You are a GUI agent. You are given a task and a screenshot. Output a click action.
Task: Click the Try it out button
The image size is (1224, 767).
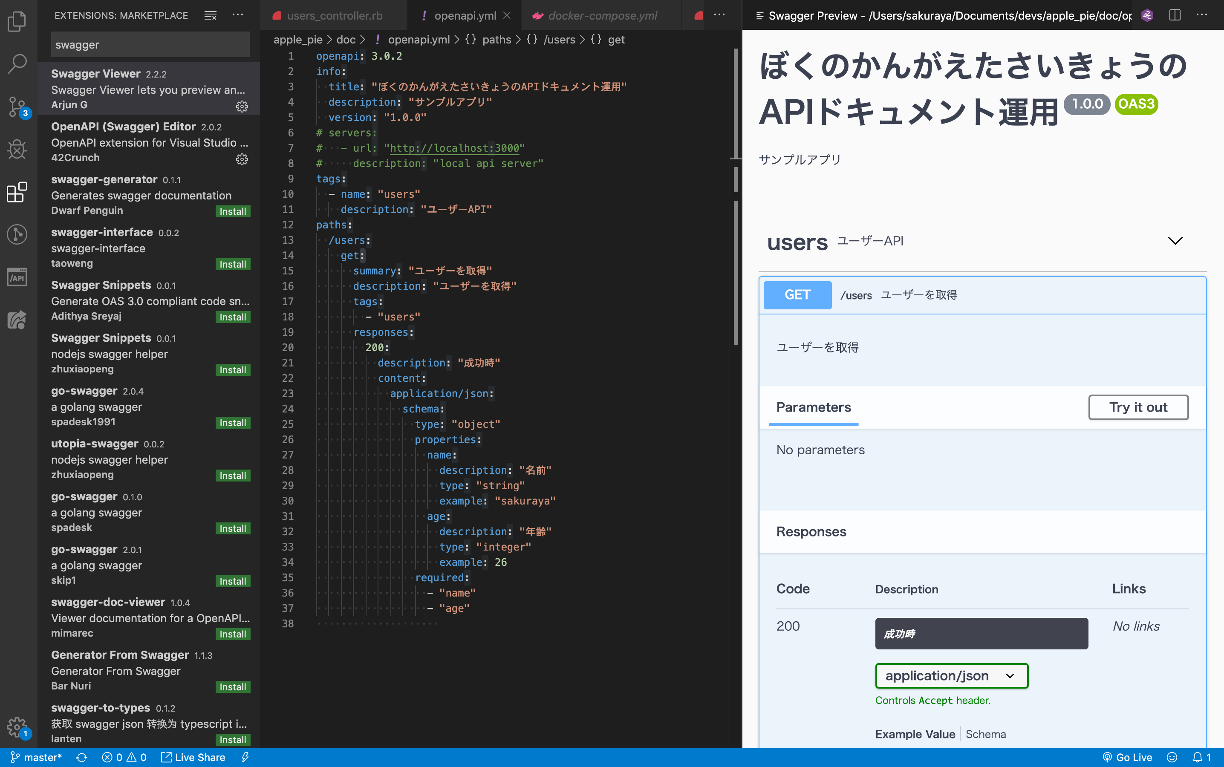pos(1138,407)
